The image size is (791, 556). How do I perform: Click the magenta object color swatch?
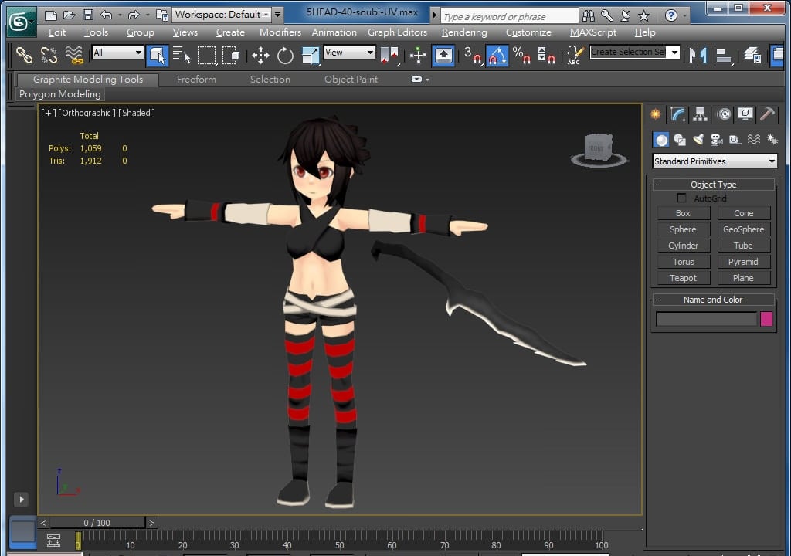(766, 319)
